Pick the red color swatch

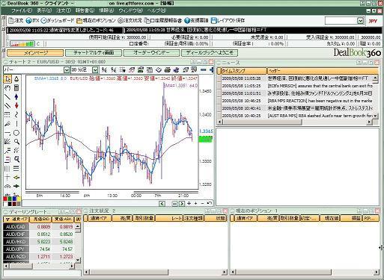[x=5, y=199]
